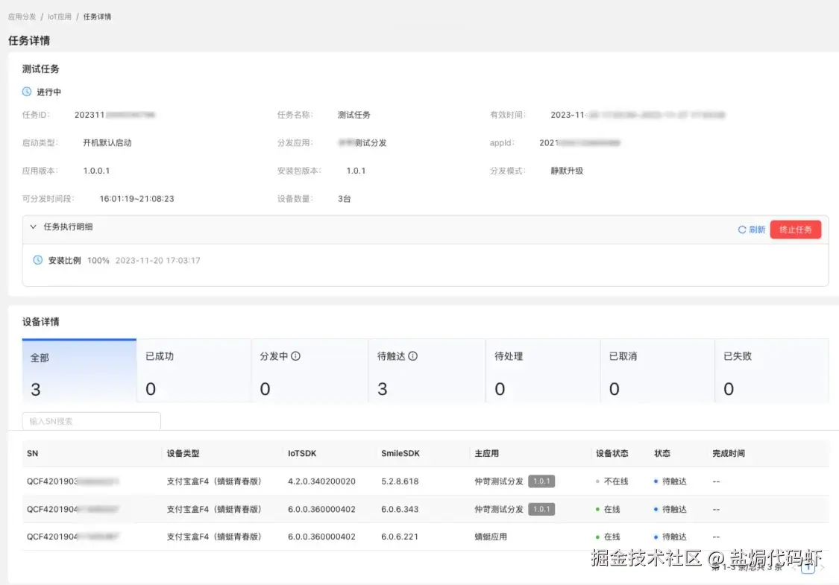Collapse the 任务执行明细 section chevron
The width and height of the screenshot is (839, 585).
pyautogui.click(x=33, y=227)
